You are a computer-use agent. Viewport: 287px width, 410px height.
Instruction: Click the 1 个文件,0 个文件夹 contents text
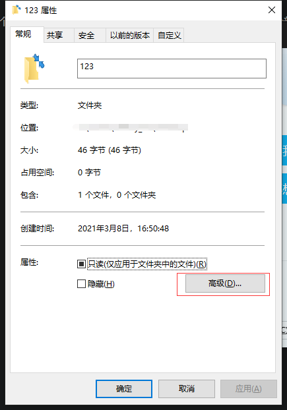click(x=117, y=195)
